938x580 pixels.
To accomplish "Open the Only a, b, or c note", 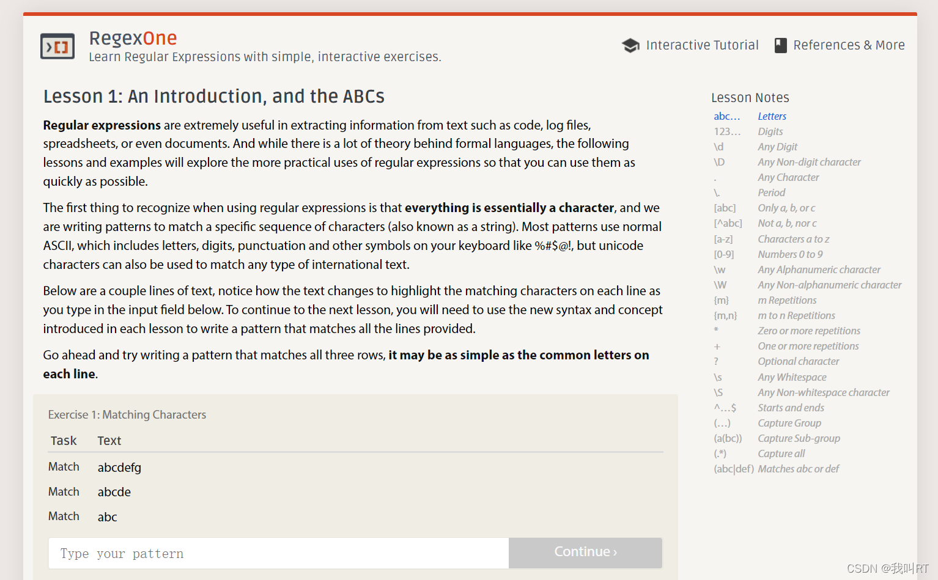I will click(786, 208).
